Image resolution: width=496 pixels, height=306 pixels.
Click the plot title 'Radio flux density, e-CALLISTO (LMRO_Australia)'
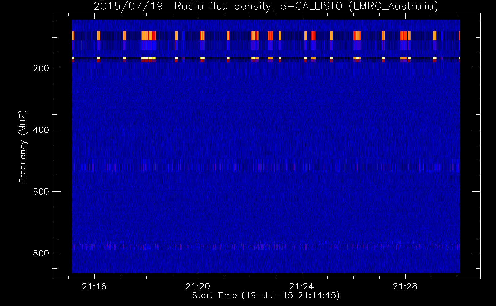306,6
